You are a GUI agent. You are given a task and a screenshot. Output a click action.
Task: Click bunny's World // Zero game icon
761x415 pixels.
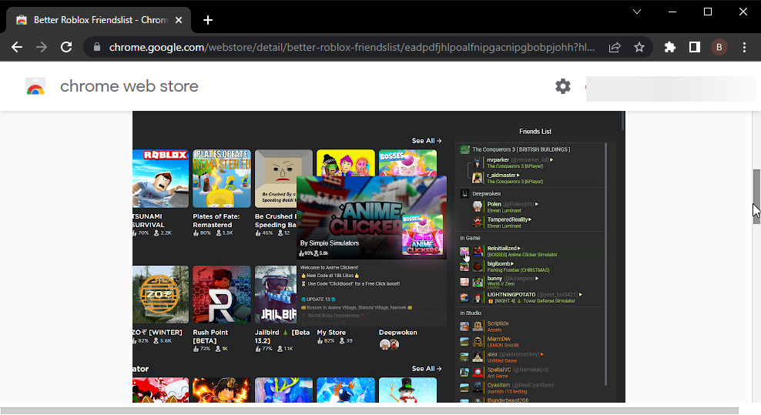click(x=464, y=282)
